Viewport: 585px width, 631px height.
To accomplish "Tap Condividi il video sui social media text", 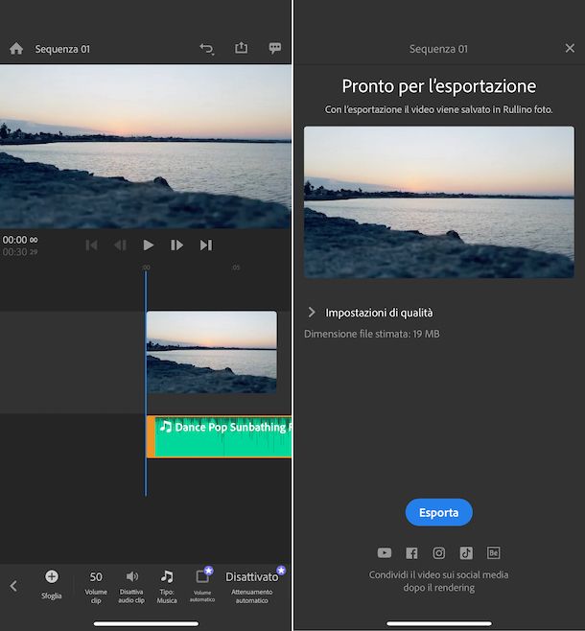I will click(439, 581).
